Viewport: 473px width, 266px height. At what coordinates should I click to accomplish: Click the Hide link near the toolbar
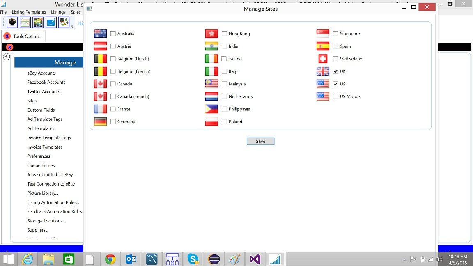click(x=81, y=23)
